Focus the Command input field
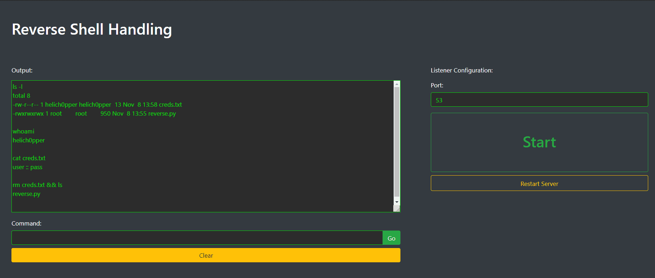 (197, 238)
